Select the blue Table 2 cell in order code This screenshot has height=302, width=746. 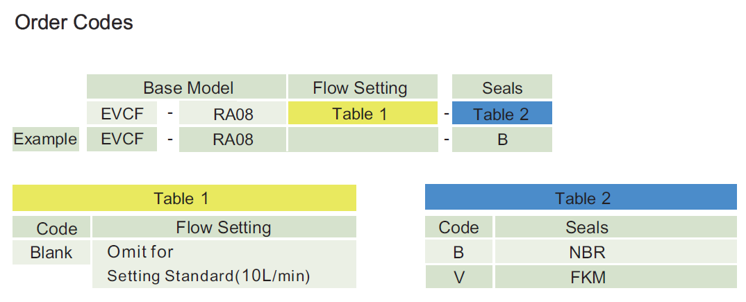(x=502, y=115)
